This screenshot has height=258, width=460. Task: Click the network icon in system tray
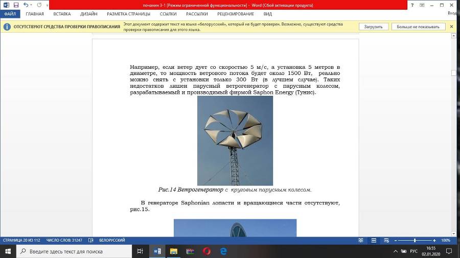pyautogui.click(x=404, y=251)
